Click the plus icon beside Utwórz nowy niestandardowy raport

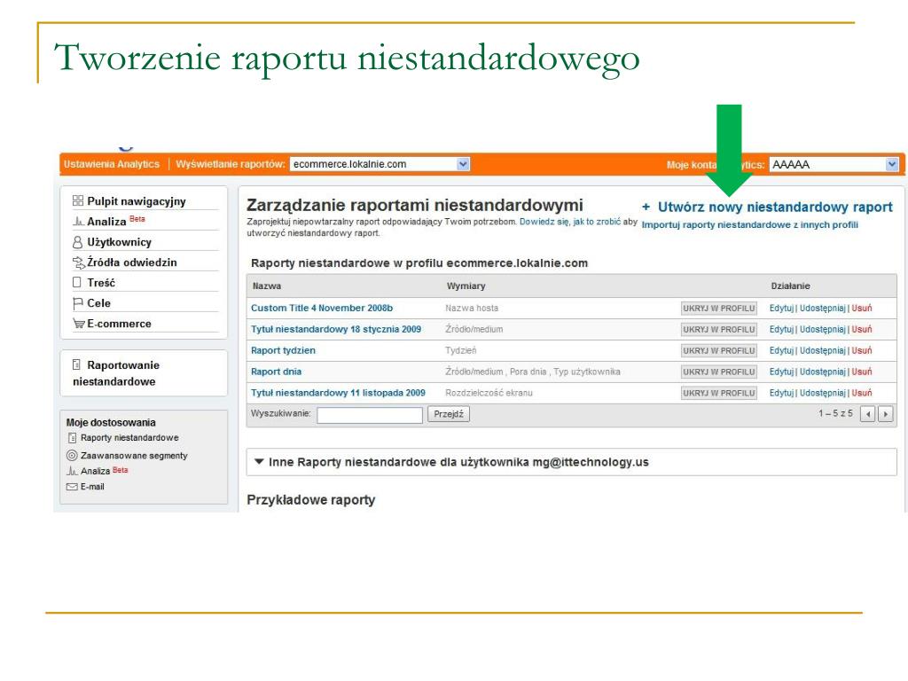tap(646, 207)
